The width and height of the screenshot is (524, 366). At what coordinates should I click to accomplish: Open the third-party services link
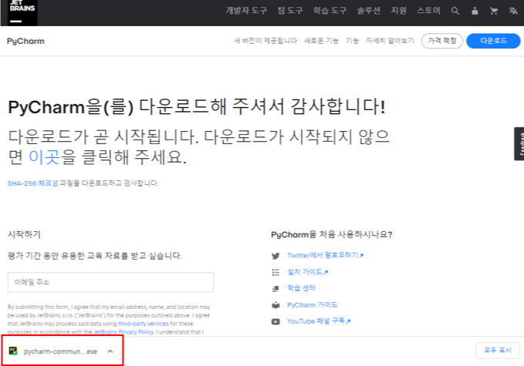(144, 324)
